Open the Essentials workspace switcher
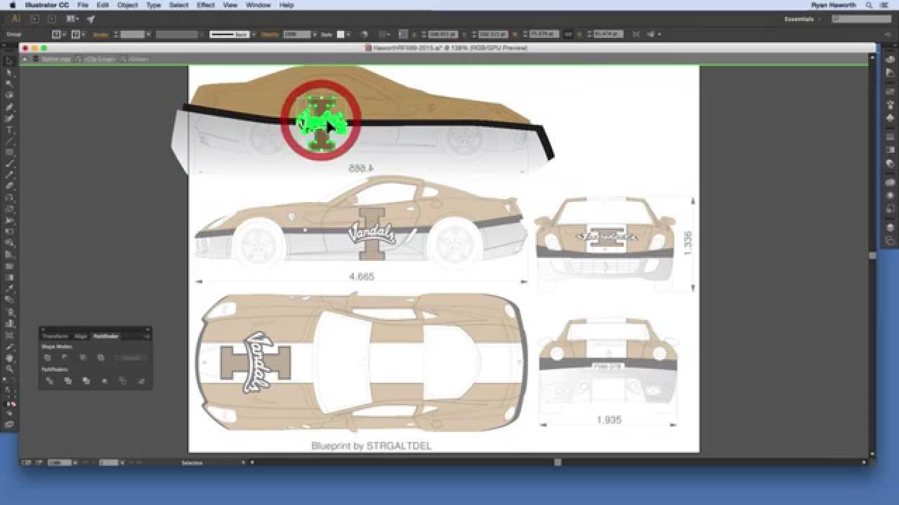 pos(802,19)
